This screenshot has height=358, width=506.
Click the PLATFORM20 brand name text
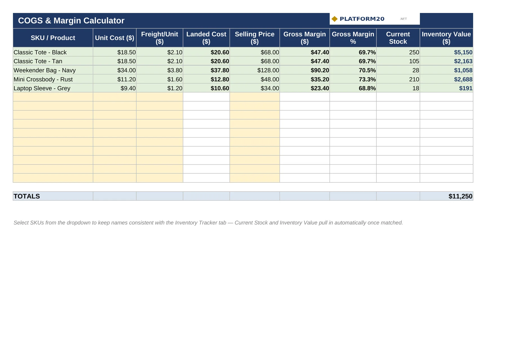click(362, 19)
